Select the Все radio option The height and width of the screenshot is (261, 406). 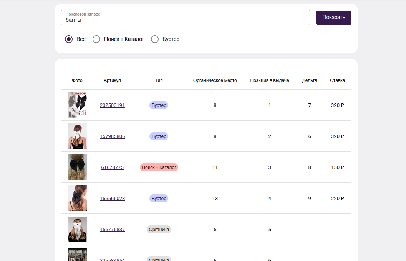pyautogui.click(x=69, y=39)
